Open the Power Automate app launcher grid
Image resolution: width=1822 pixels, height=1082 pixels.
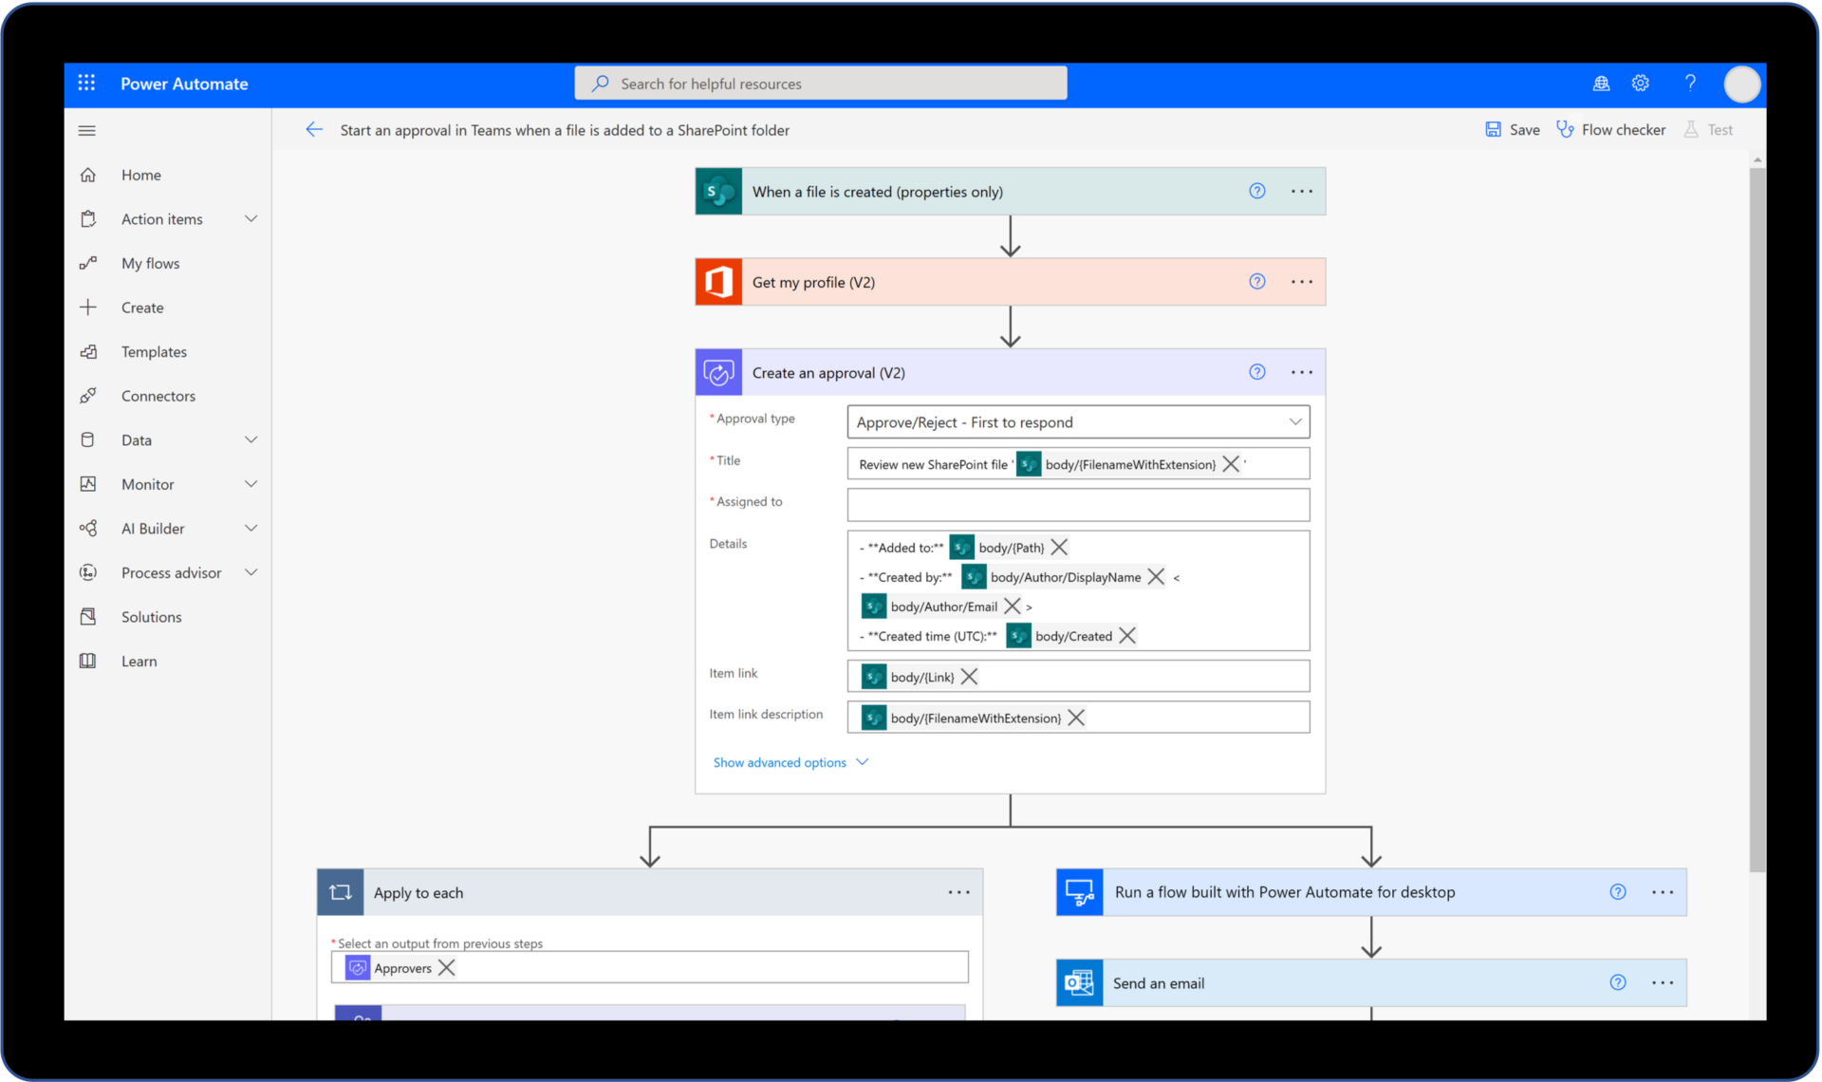86,83
